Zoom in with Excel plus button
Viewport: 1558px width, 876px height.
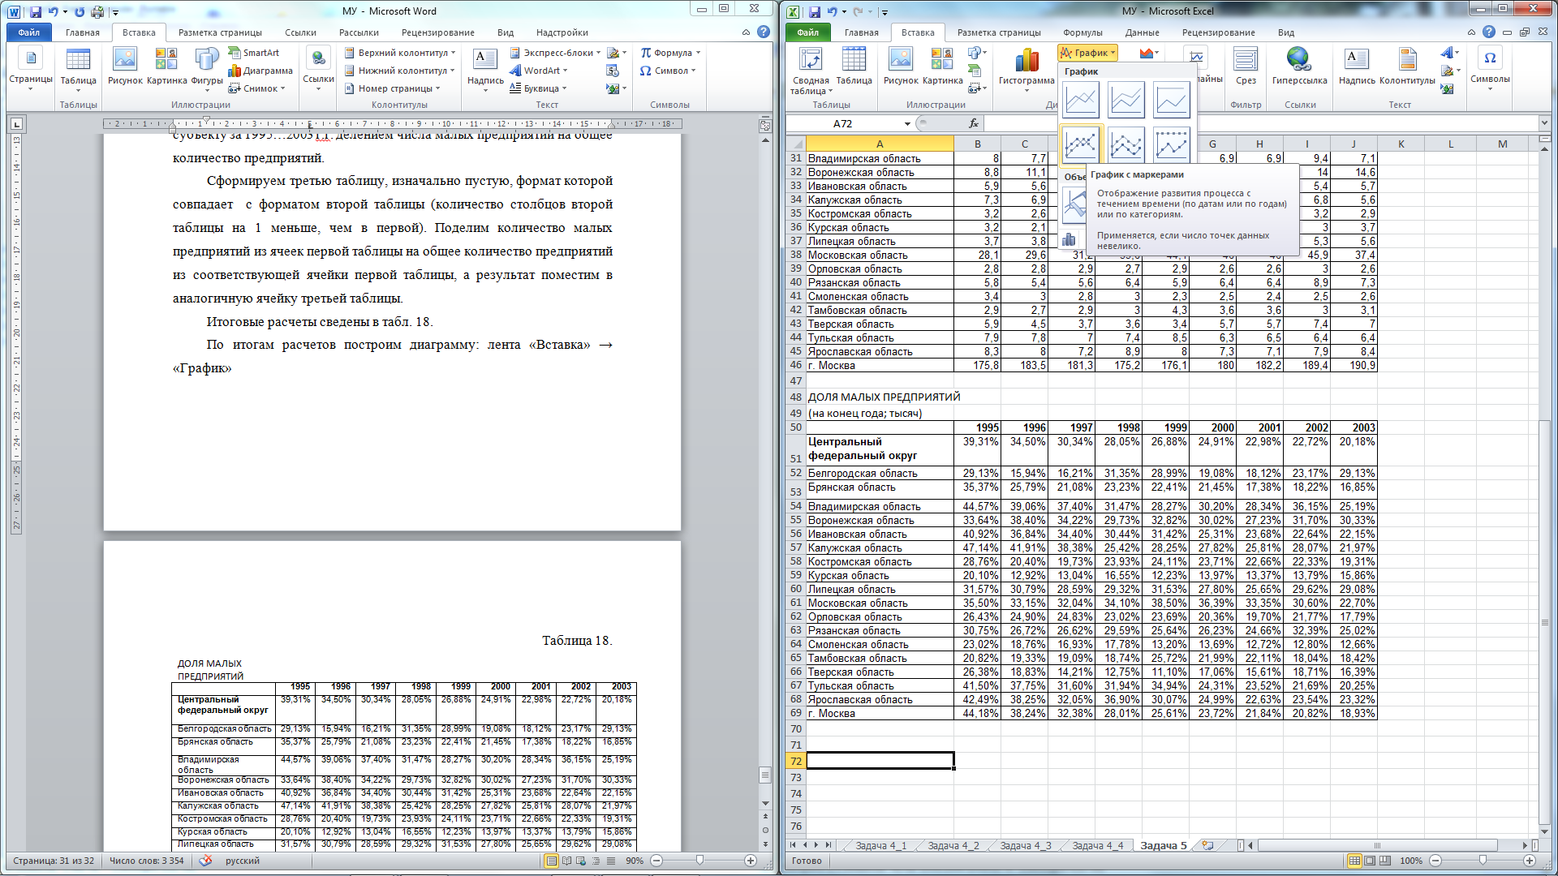coord(1530,861)
